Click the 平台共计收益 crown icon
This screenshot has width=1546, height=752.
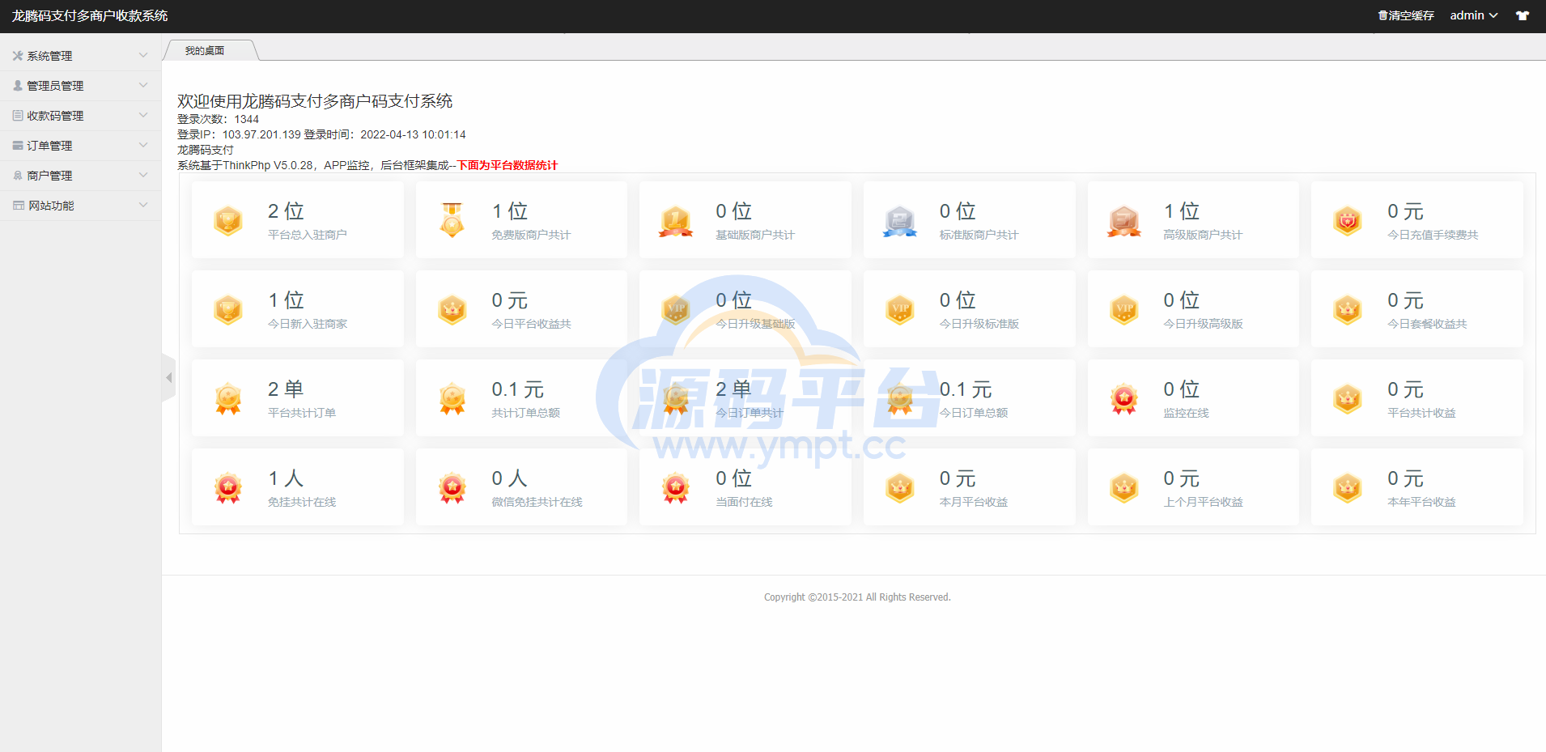coord(1348,398)
